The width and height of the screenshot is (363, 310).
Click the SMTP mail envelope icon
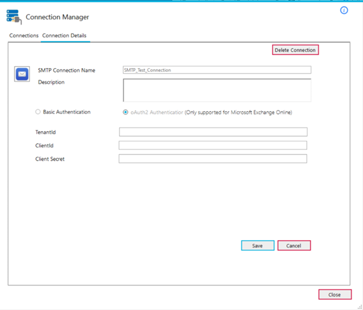click(x=22, y=74)
